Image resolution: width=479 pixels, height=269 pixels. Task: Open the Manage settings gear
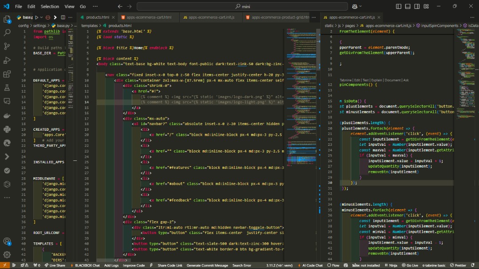(x=7, y=255)
